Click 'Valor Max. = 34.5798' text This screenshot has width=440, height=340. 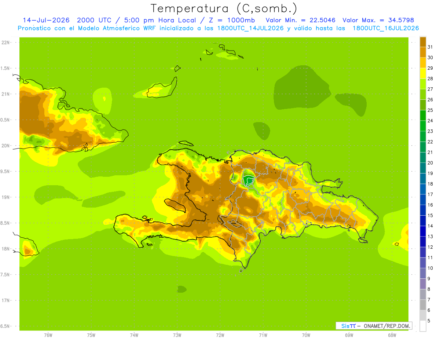[x=378, y=20]
